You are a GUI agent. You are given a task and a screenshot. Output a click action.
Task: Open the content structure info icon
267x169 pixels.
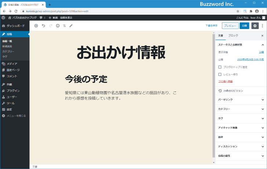(x=58, y=26)
